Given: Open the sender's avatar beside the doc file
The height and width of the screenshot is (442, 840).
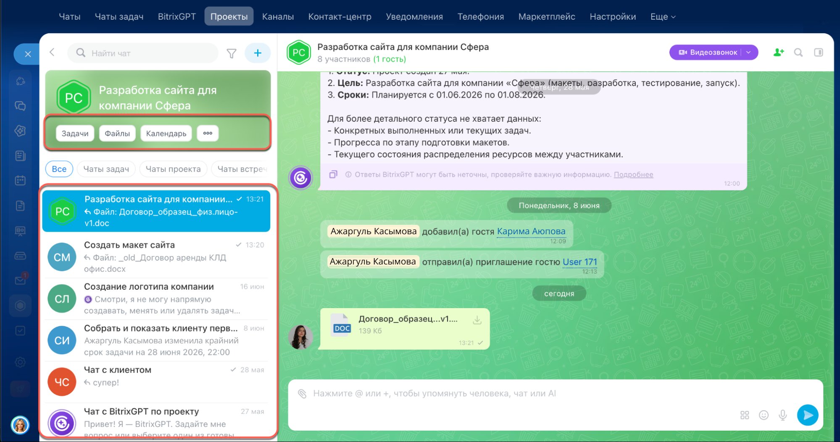Looking at the screenshot, I should tap(300, 337).
